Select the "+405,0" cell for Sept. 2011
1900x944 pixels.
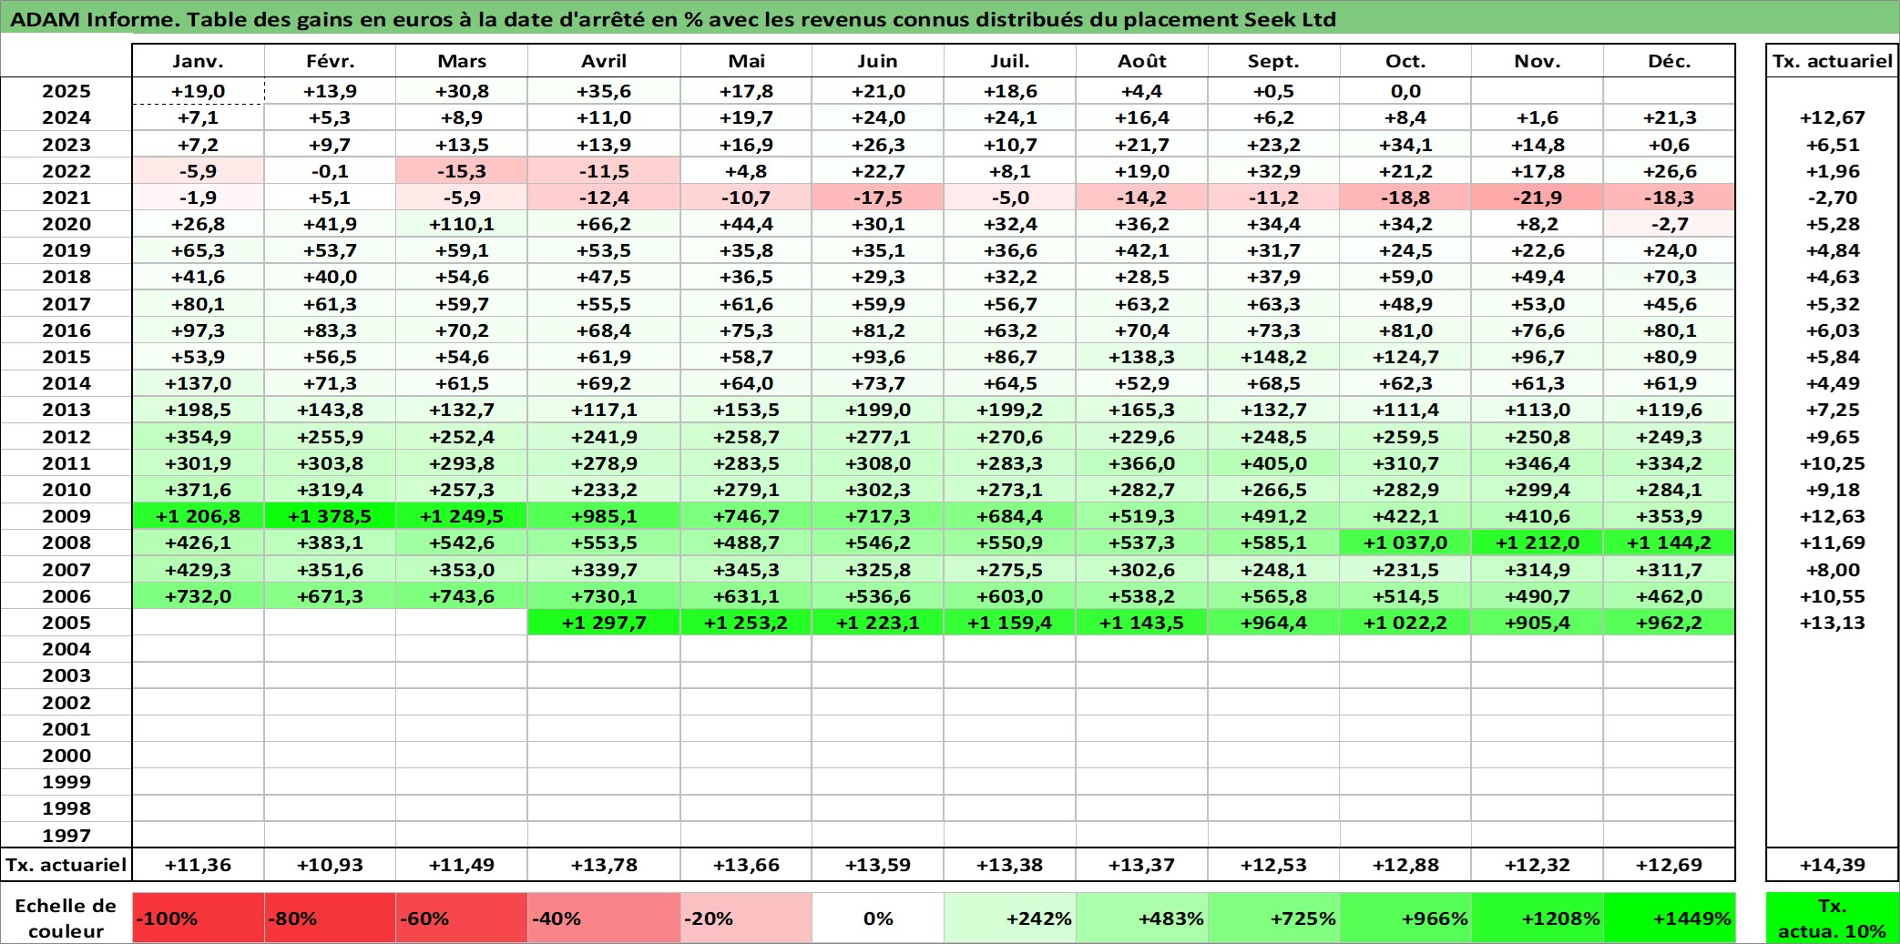(1273, 463)
